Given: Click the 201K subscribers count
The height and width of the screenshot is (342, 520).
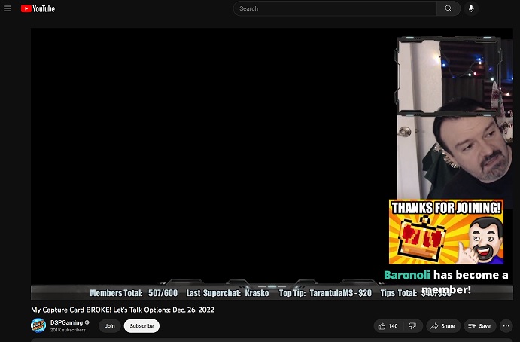Looking at the screenshot, I should pyautogui.click(x=68, y=330).
